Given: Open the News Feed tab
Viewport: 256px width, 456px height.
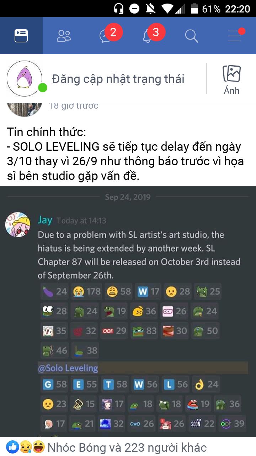Looking at the screenshot, I should (x=21, y=36).
